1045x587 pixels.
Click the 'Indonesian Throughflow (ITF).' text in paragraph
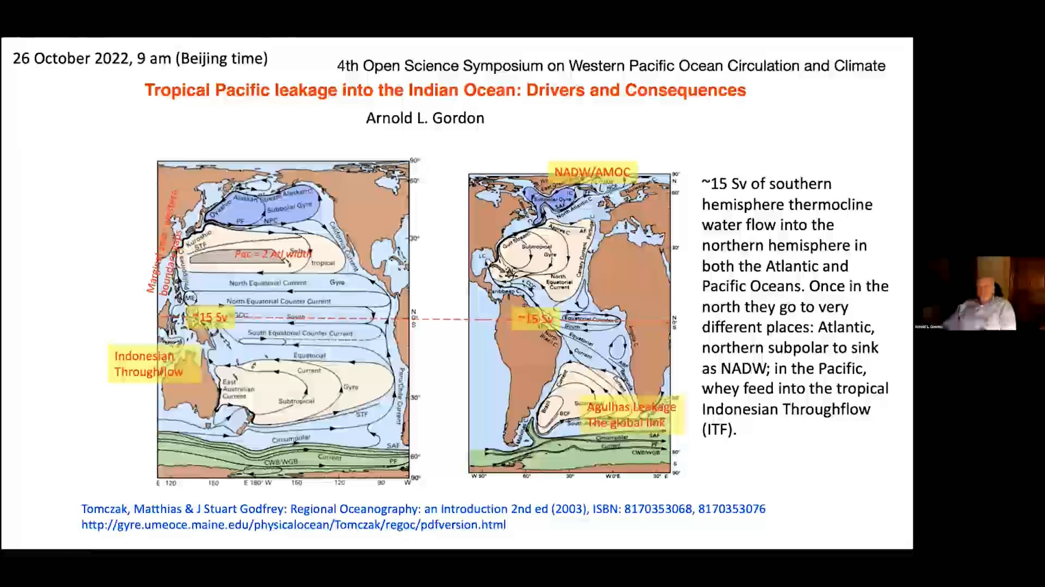[785, 419]
